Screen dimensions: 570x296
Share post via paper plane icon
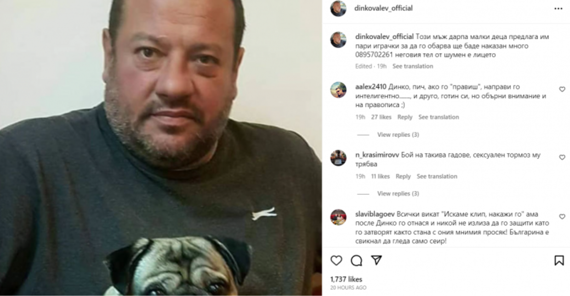pyautogui.click(x=376, y=260)
